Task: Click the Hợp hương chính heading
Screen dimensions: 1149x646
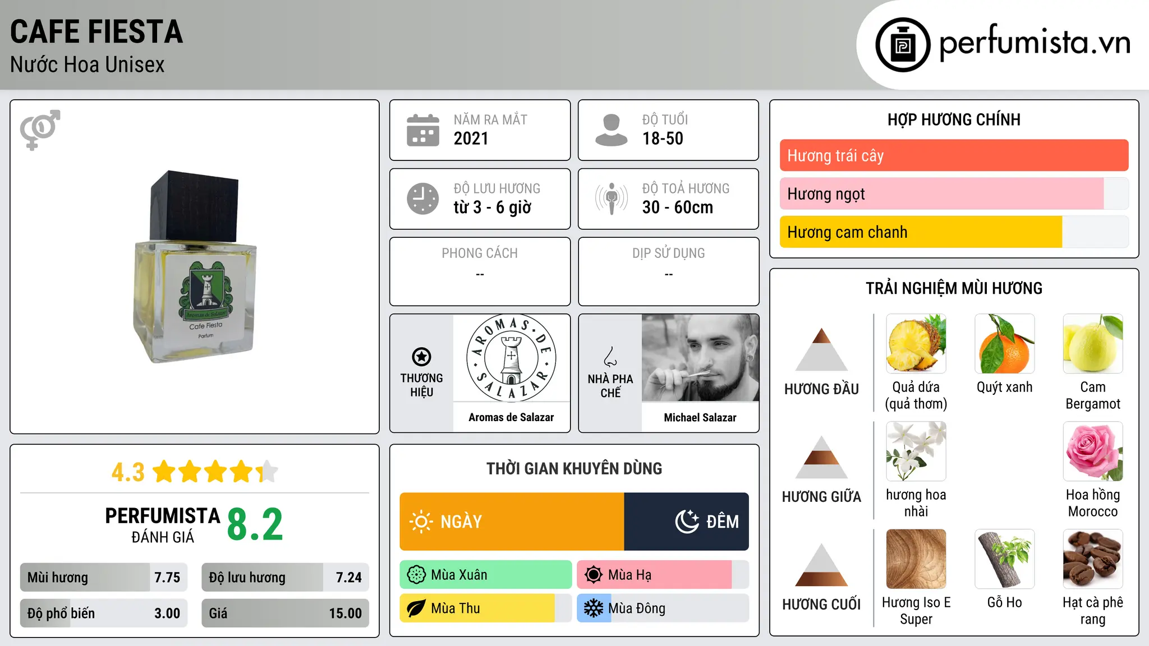Action: [x=954, y=119]
